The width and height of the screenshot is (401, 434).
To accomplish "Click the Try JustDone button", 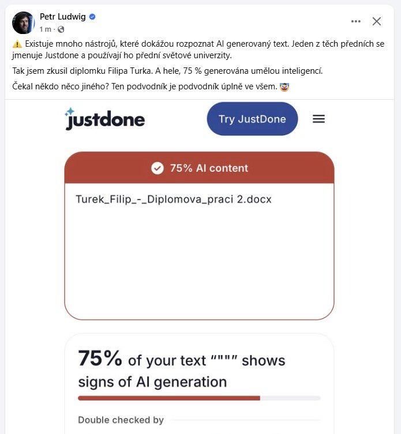I will [252, 119].
